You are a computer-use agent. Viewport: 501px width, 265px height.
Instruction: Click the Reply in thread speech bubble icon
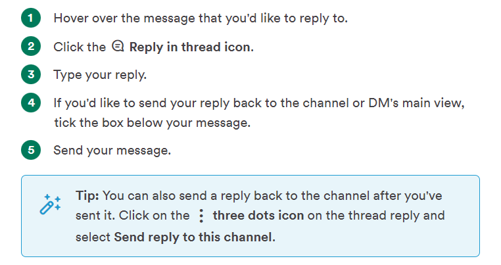[x=118, y=46]
